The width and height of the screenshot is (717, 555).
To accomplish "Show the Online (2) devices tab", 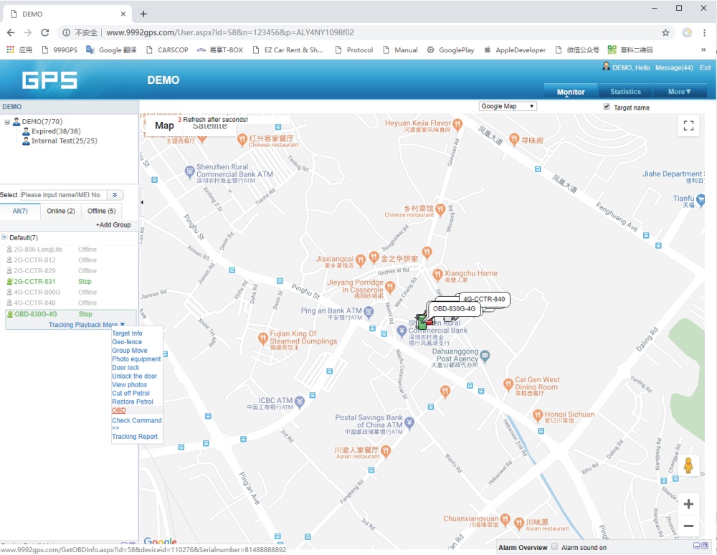I will pyautogui.click(x=61, y=211).
